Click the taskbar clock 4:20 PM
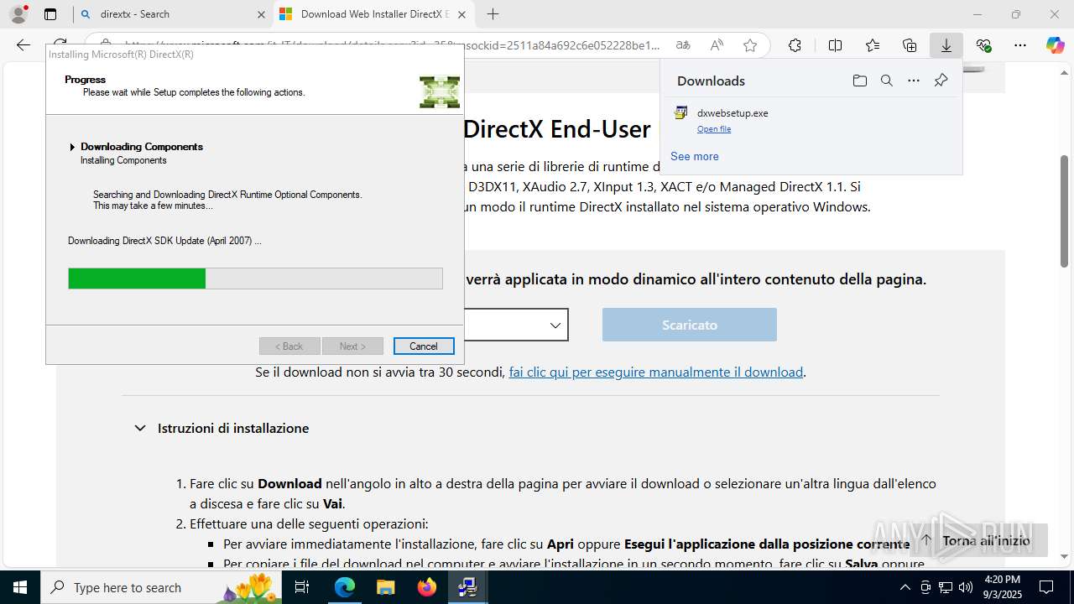 click(1003, 587)
